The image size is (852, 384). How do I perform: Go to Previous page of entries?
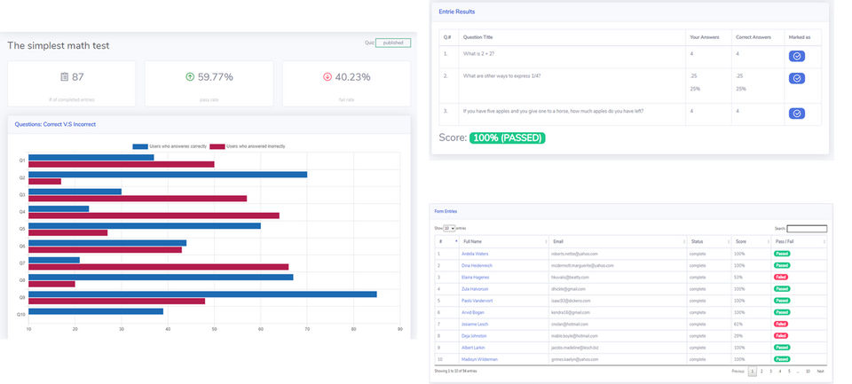point(738,372)
